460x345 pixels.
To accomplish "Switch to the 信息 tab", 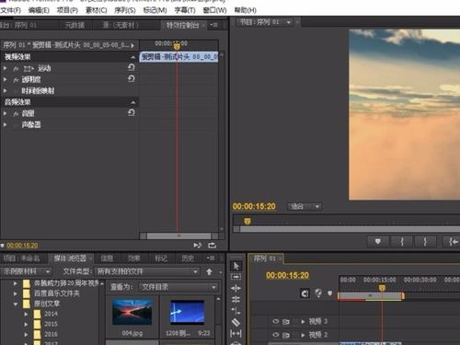I will pyautogui.click(x=107, y=259).
